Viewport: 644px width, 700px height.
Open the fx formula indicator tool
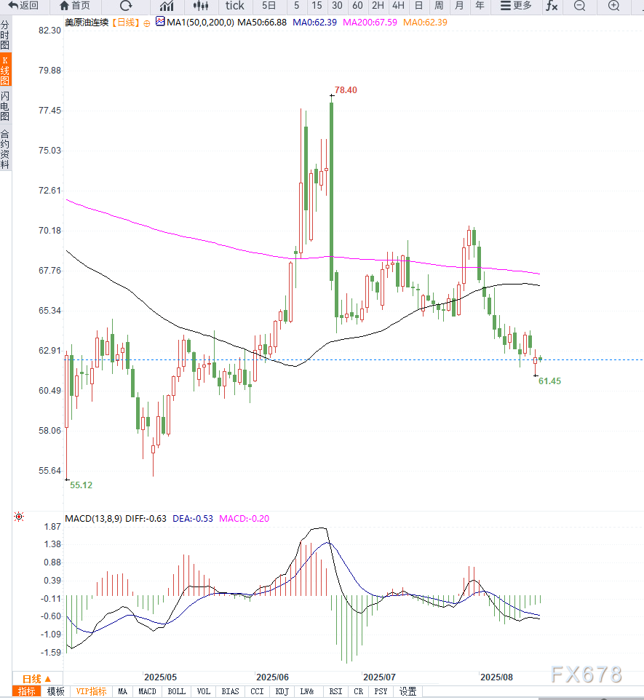552,6
